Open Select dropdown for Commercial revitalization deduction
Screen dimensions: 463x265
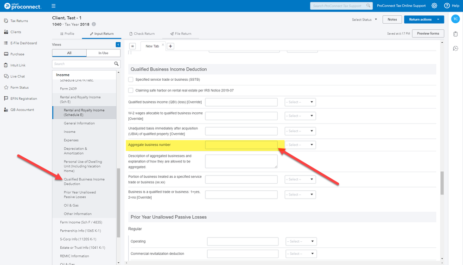[301, 254]
